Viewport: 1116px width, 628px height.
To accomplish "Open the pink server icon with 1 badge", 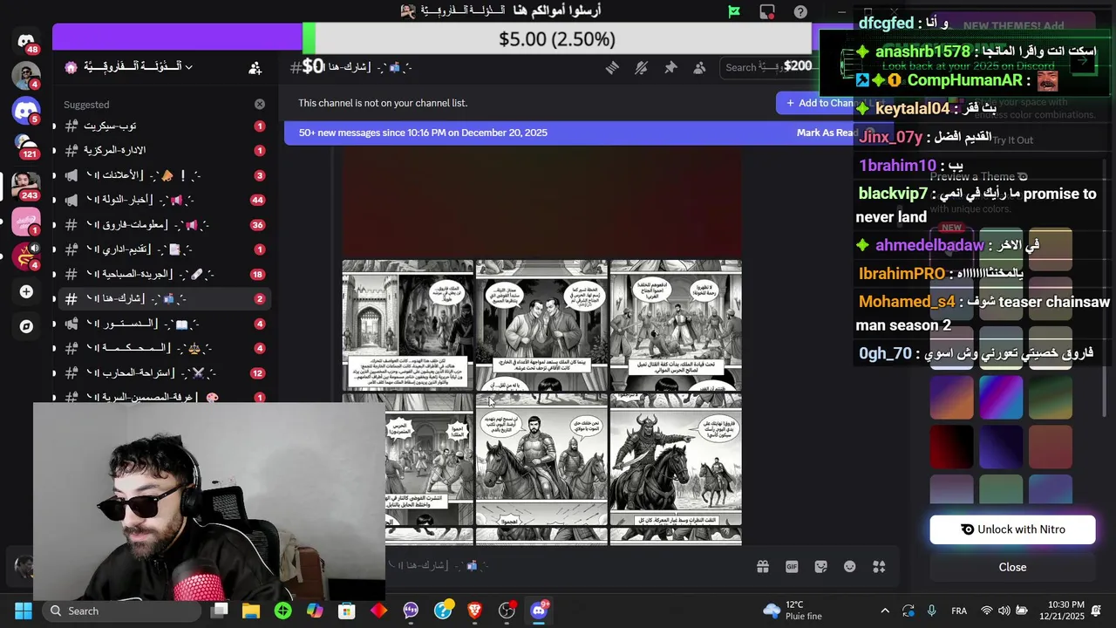I will (26, 221).
